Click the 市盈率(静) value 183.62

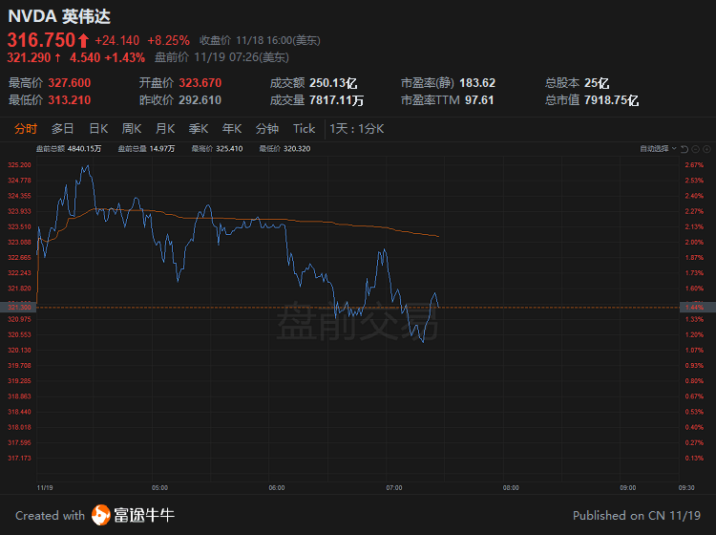coord(477,83)
